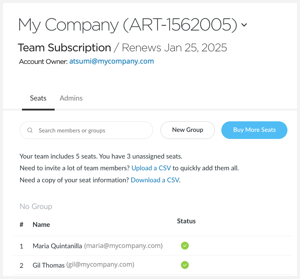Viewport: 300px width, 279px height.
Task: Click the Team Subscription heading
Action: coord(65,48)
